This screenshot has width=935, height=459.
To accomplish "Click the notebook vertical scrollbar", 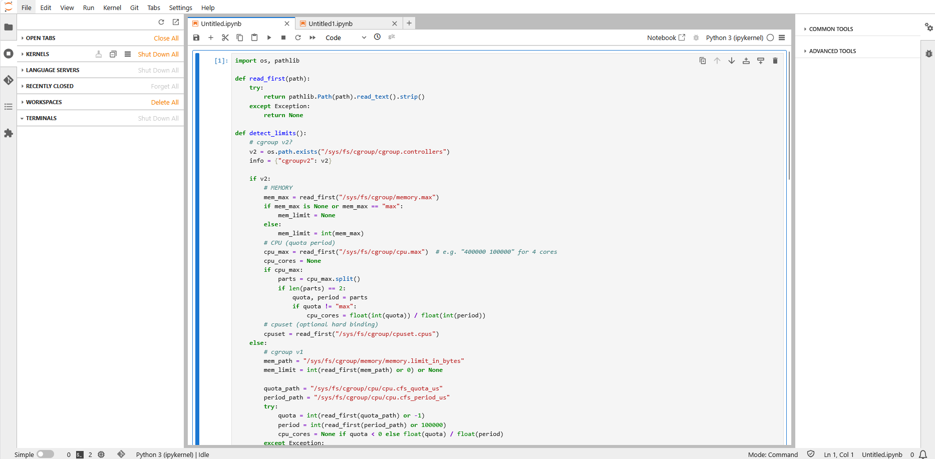I will coord(789,115).
